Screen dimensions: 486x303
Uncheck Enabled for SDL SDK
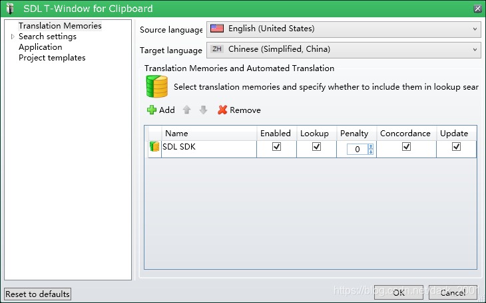(276, 146)
